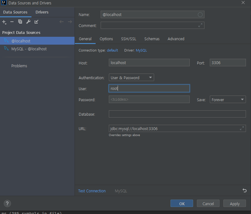This screenshot has width=251, height=214.
Task: Expand the URL field with arrows icon
Action: [242, 128]
